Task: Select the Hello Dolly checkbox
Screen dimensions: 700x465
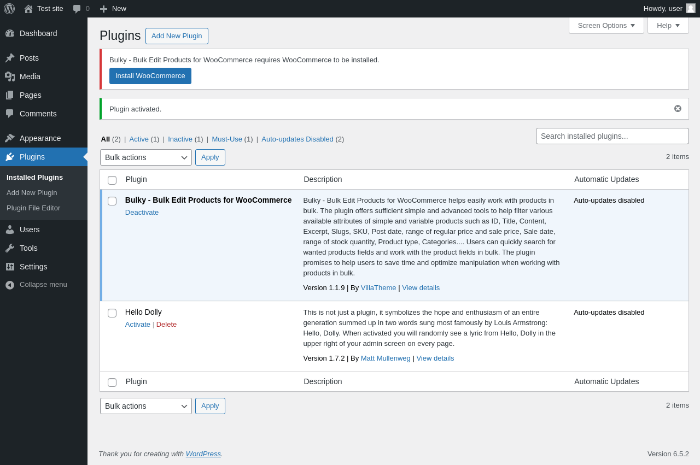Action: point(112,313)
